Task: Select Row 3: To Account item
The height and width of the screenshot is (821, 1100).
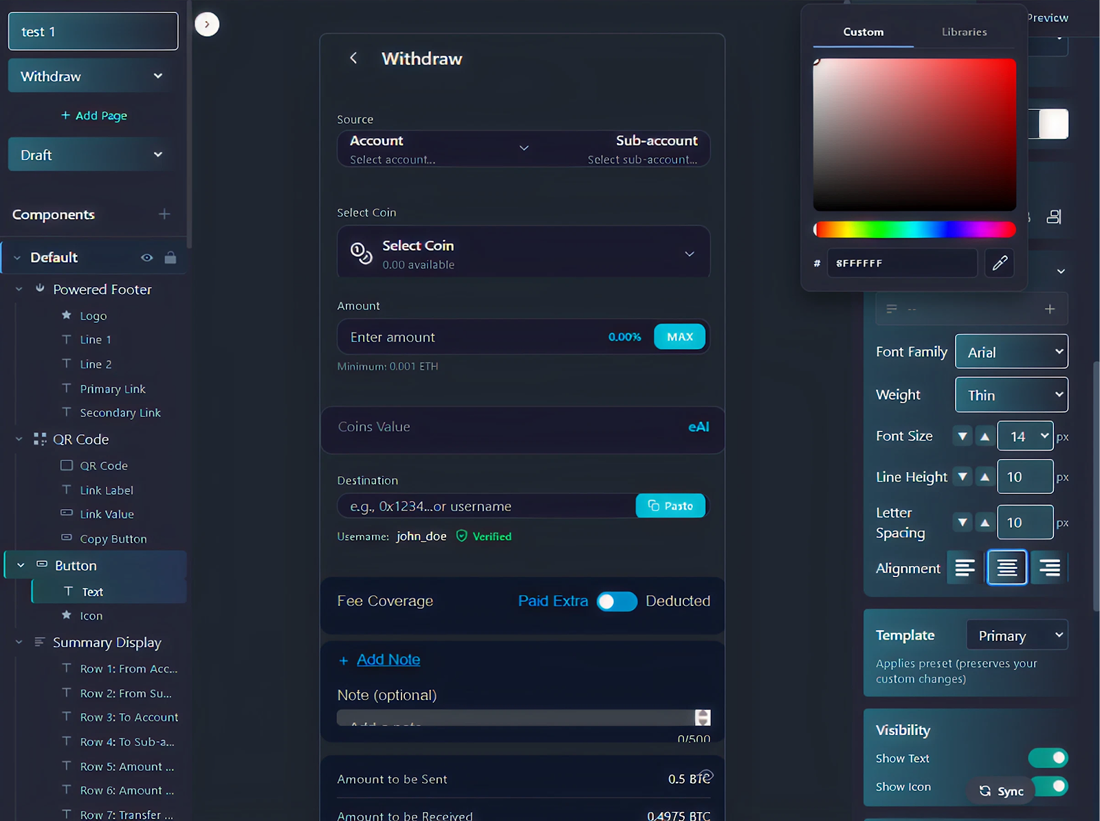Action: click(x=129, y=717)
